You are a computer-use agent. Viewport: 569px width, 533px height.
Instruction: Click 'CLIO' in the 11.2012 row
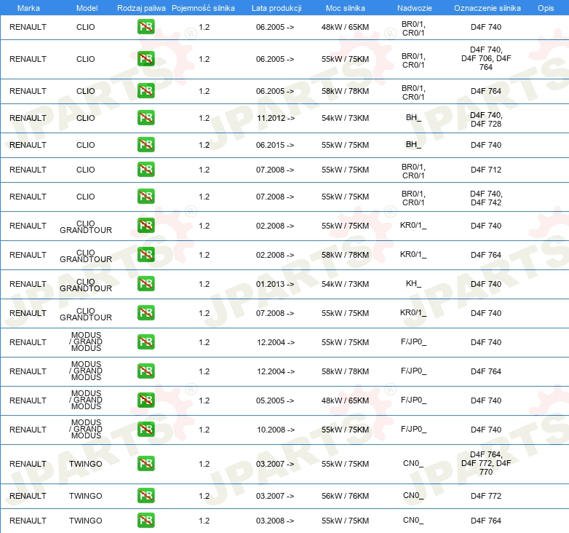coord(86,118)
